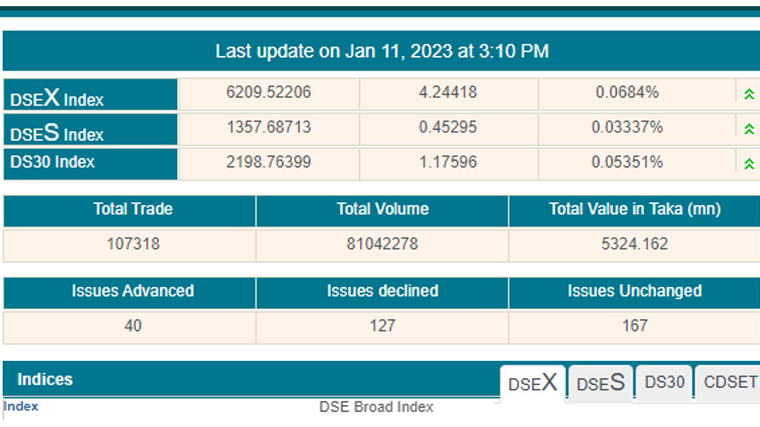The image size is (760, 427).
Task: Click the Total Trade value 107318
Action: [x=133, y=244]
